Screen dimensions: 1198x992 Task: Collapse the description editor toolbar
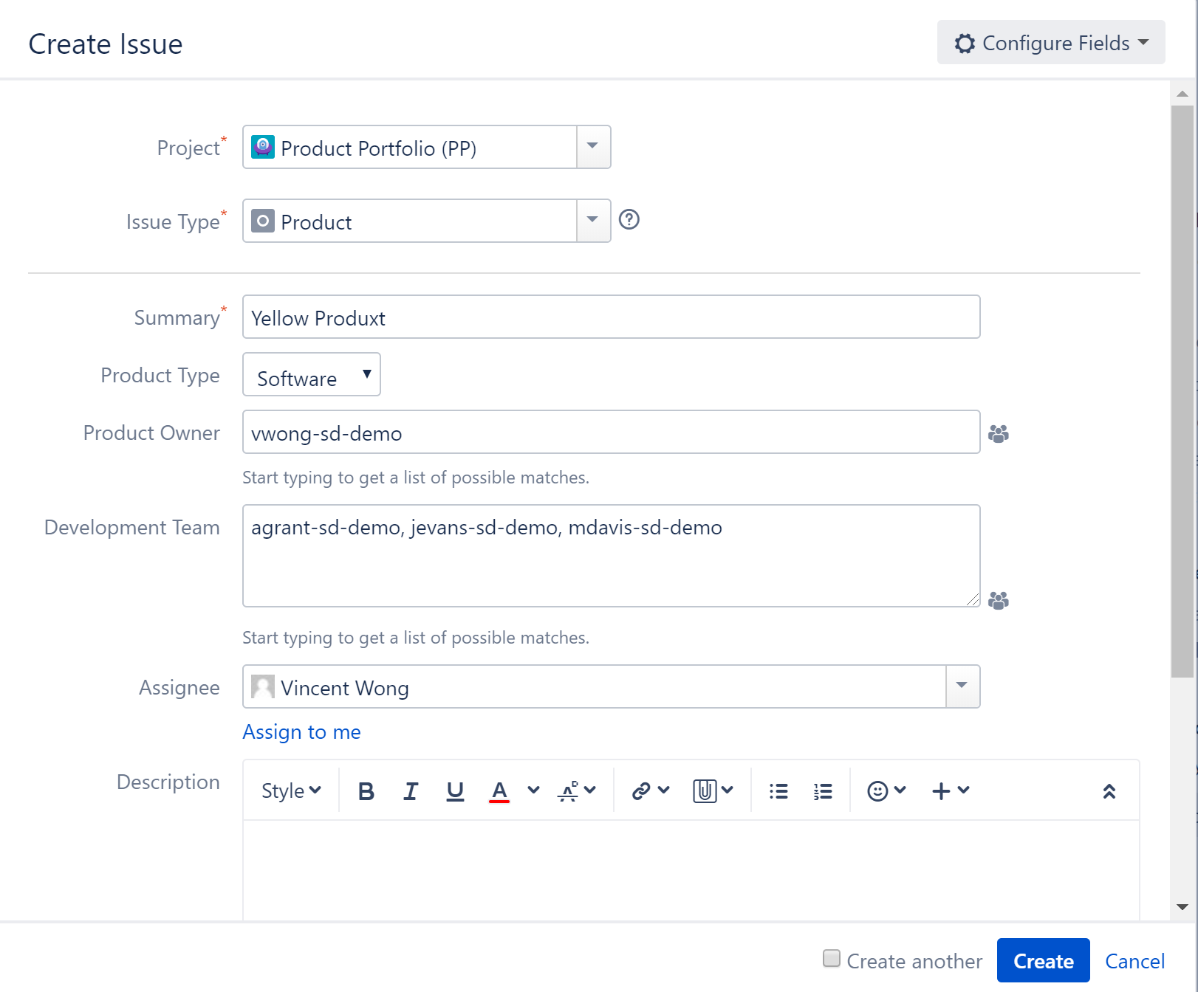(1109, 791)
